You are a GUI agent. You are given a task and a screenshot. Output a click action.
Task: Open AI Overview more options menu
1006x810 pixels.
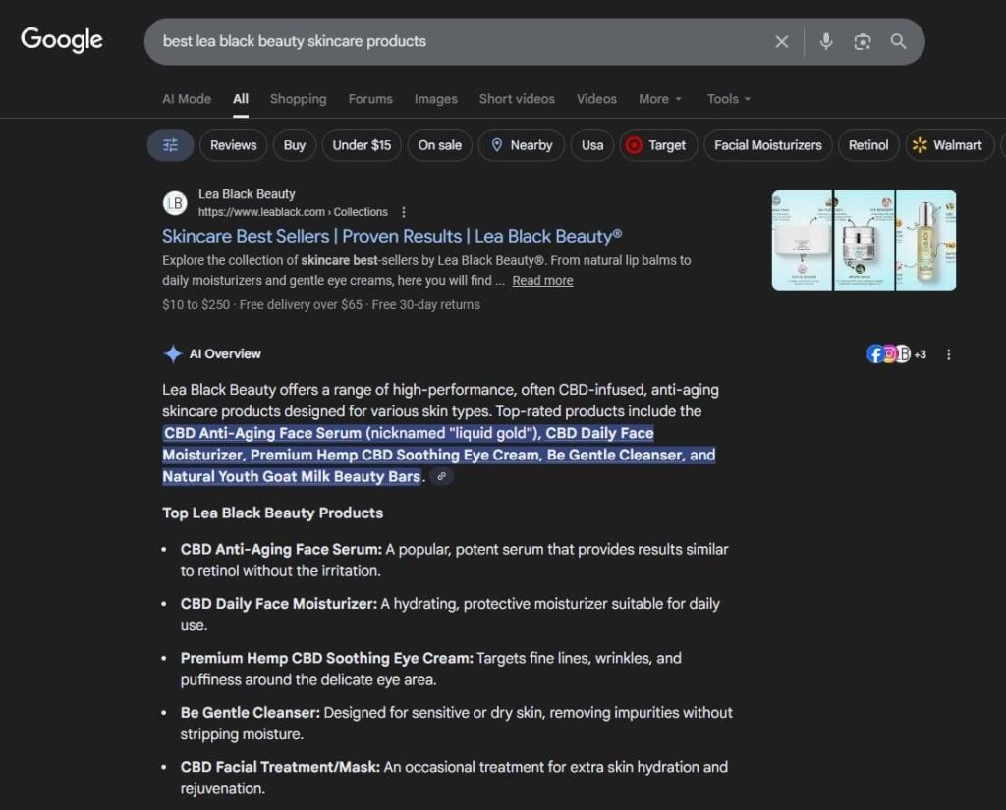tap(948, 354)
